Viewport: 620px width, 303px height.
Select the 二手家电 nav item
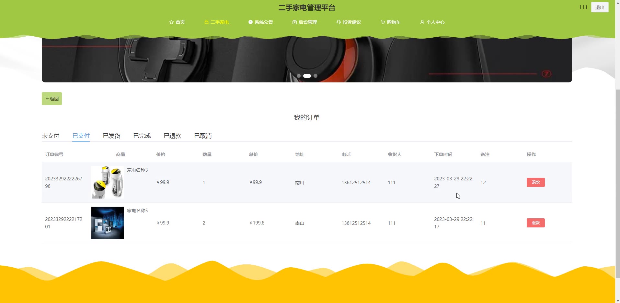216,22
